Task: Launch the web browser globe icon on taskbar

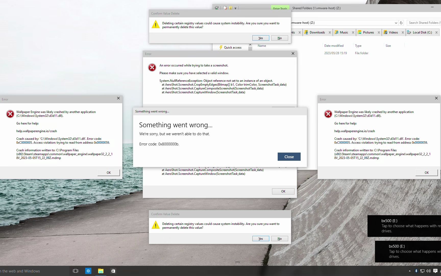Action: (88, 271)
